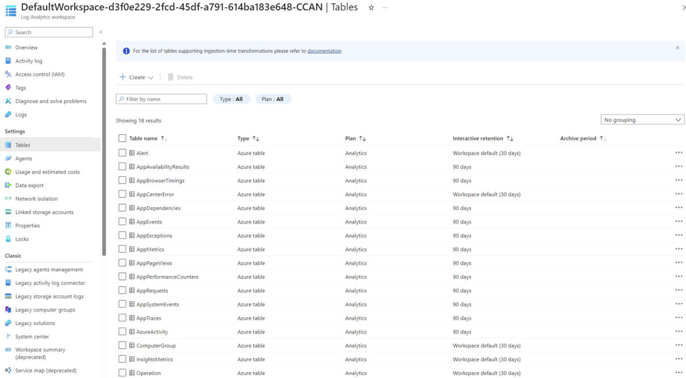This screenshot has height=378, width=686.
Task: Open Linked storage accounts menu item
Action: (44, 212)
